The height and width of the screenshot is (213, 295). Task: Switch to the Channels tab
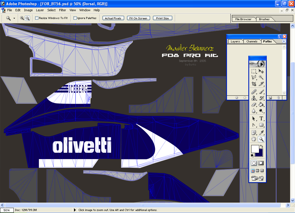click(x=252, y=42)
